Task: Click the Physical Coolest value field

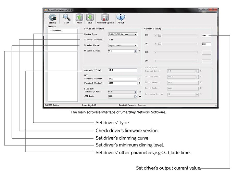Action: point(123,83)
